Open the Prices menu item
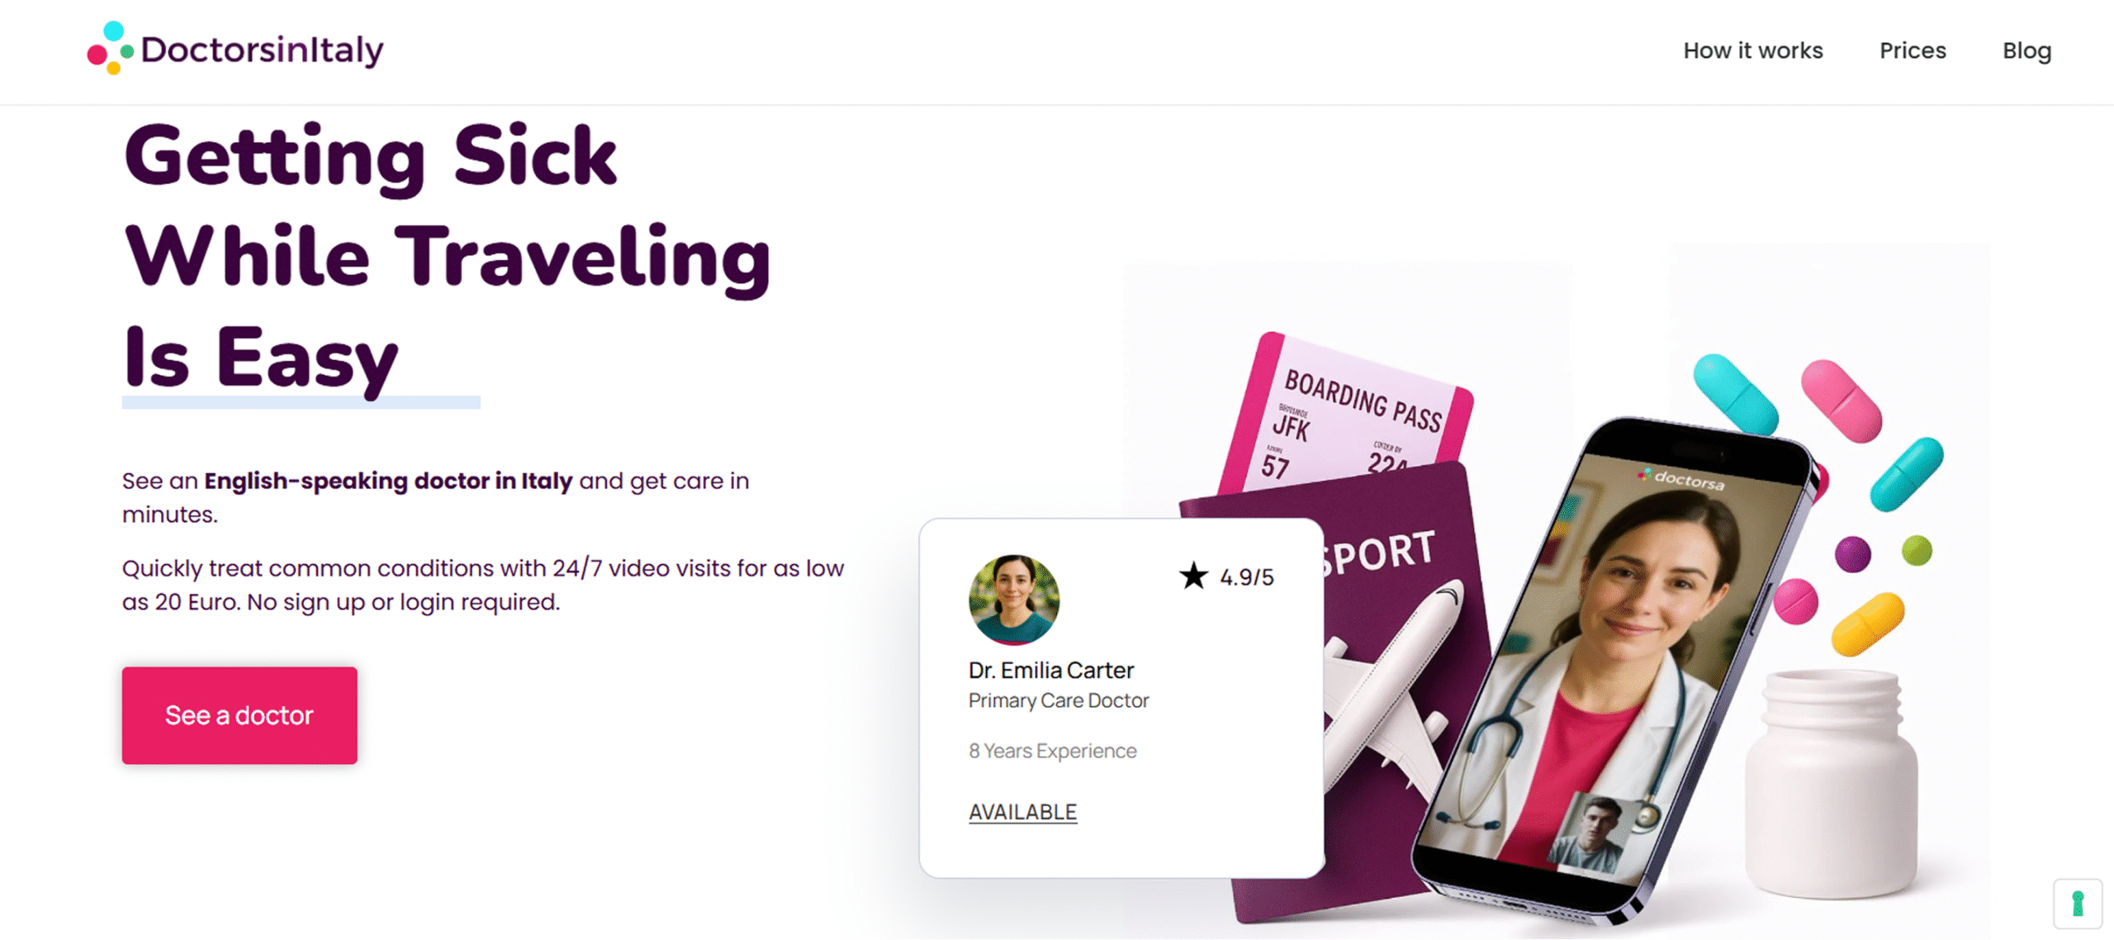The width and height of the screenshot is (2114, 940). (x=1913, y=50)
